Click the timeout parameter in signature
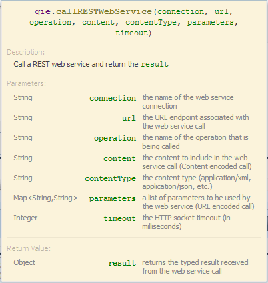 (x=131, y=33)
